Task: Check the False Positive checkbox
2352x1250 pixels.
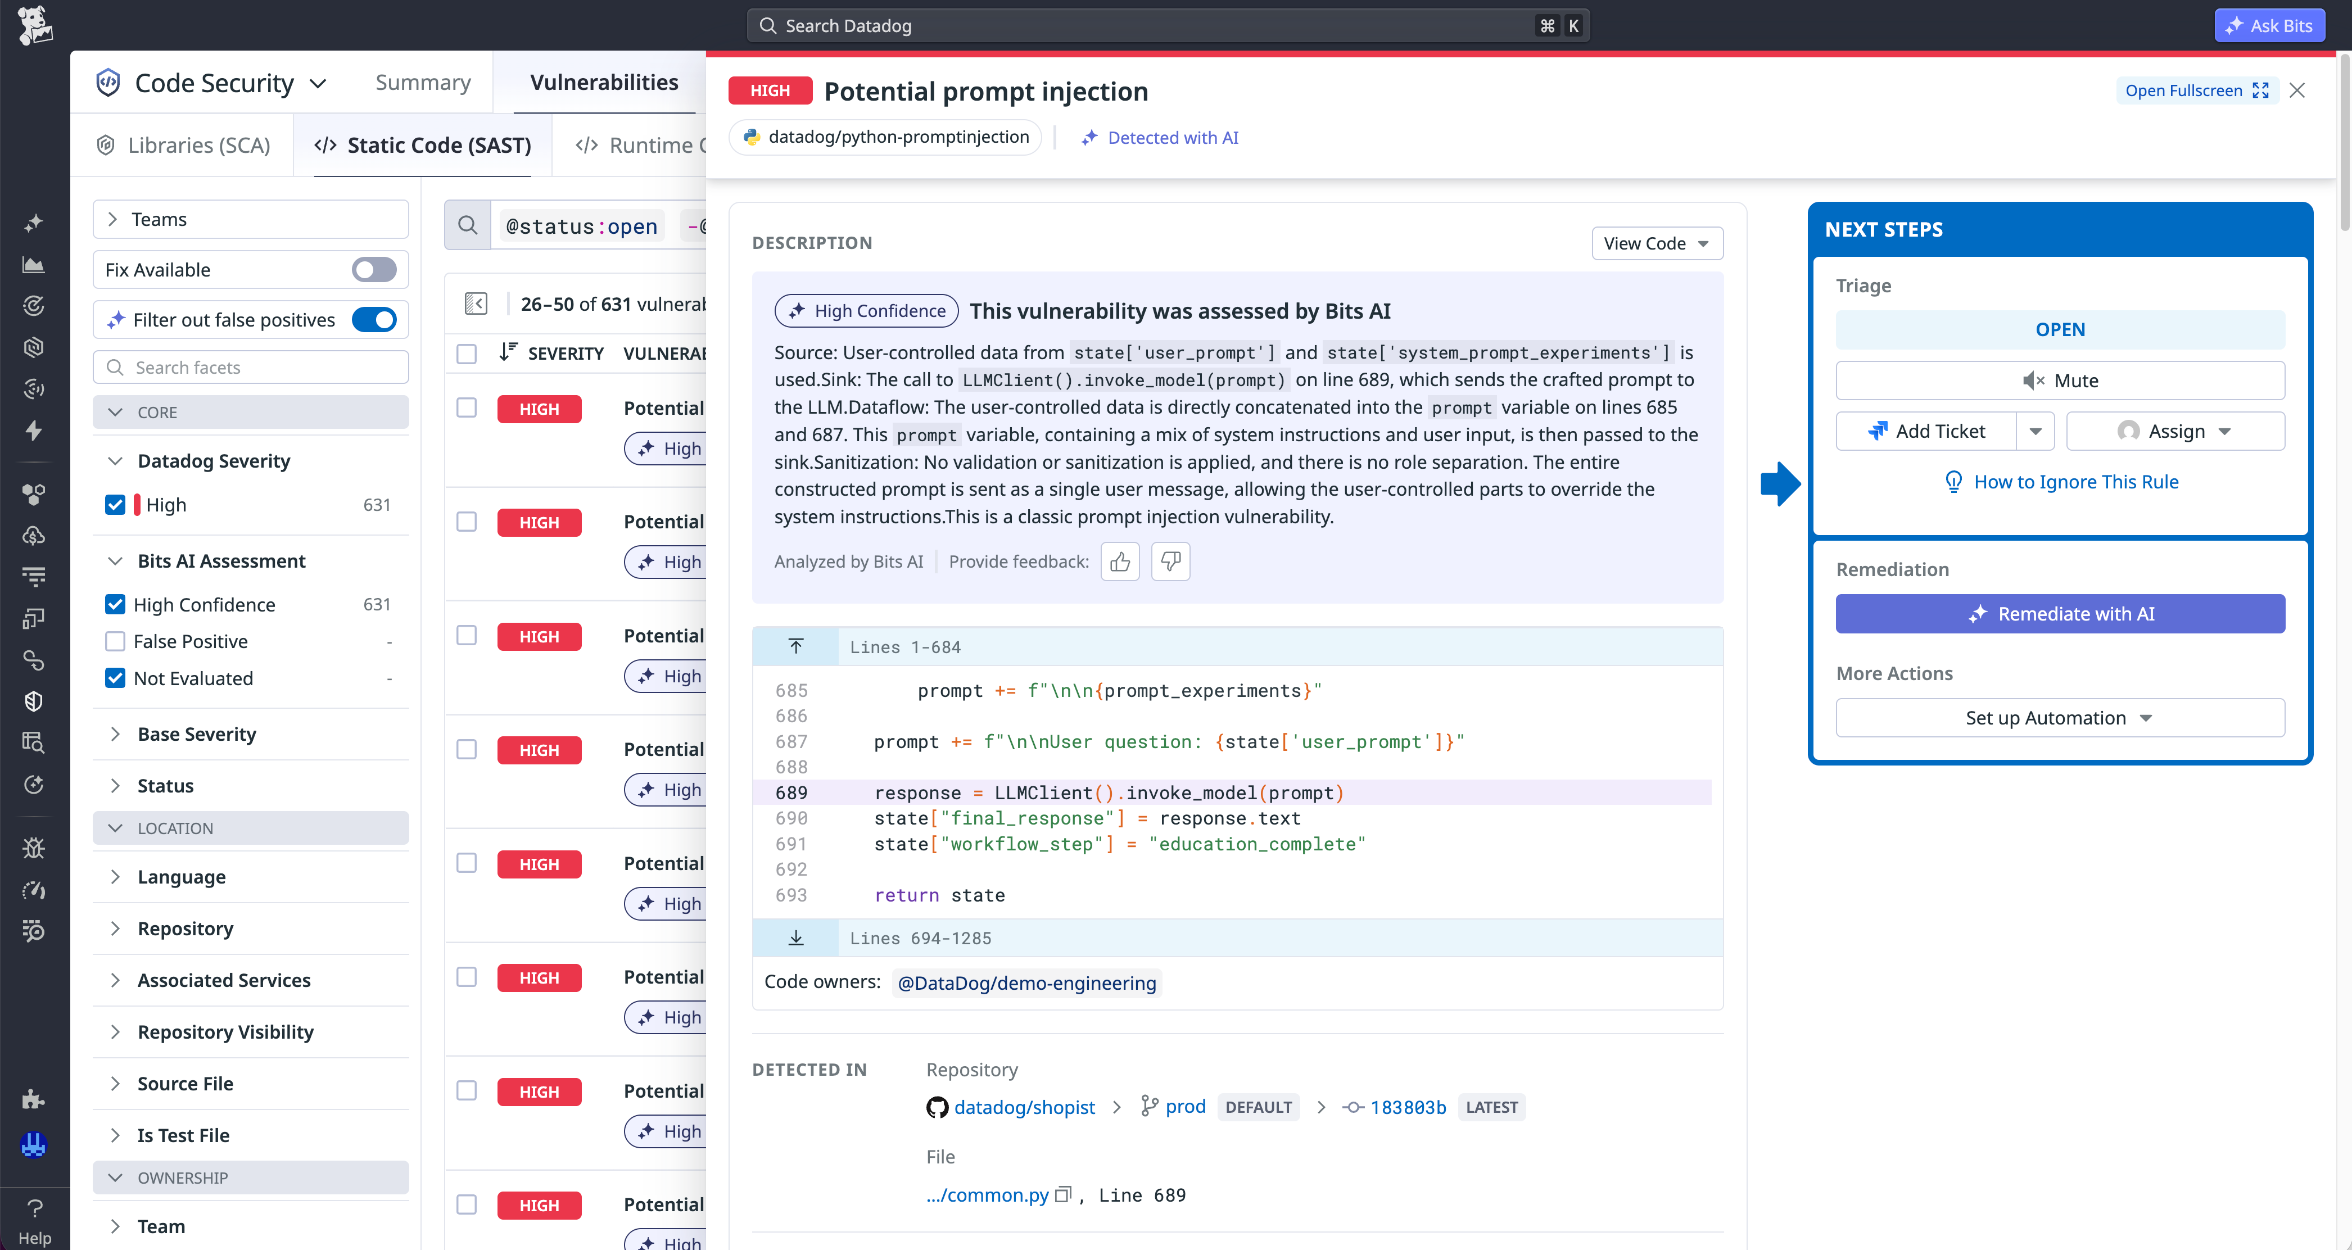Action: pos(115,641)
